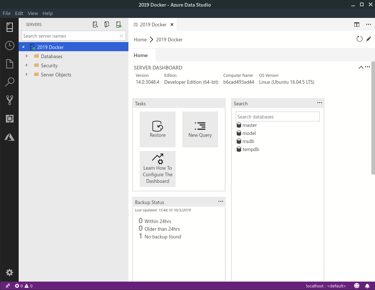This screenshot has width=375, height=290.
Task: Click New Connection server icon
Action: point(95,25)
